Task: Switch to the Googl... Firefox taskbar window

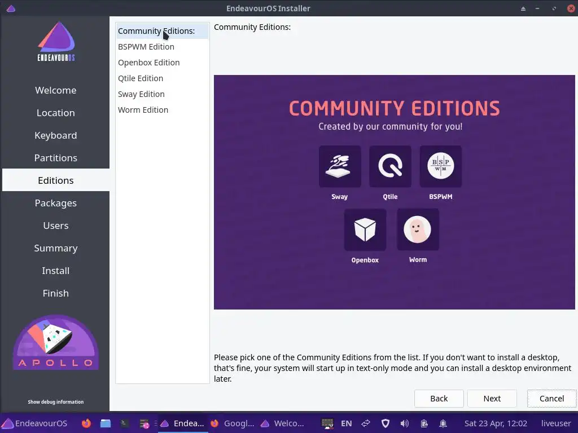Action: [232, 423]
